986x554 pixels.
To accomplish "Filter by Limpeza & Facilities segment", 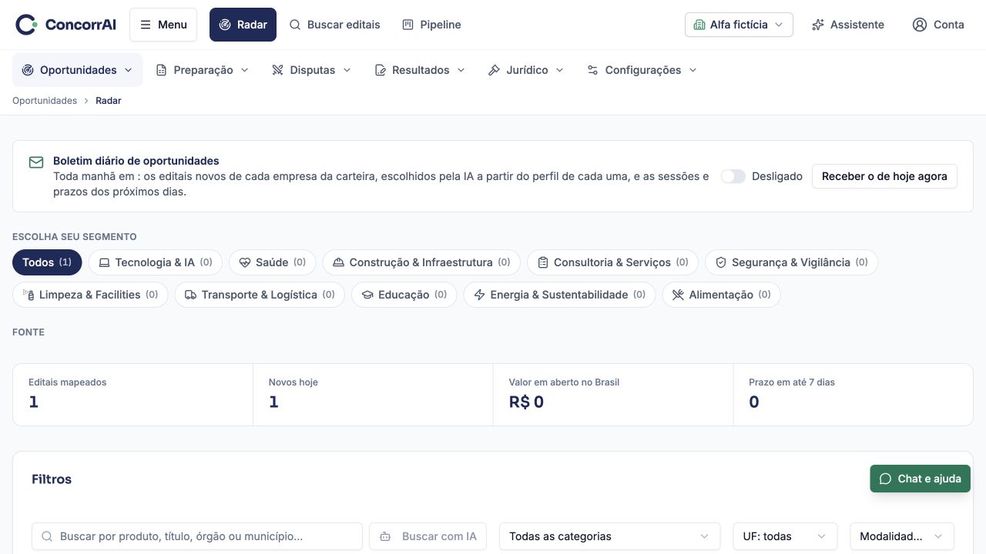I will coord(90,295).
